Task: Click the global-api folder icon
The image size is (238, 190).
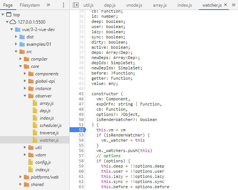Action: point(31,81)
